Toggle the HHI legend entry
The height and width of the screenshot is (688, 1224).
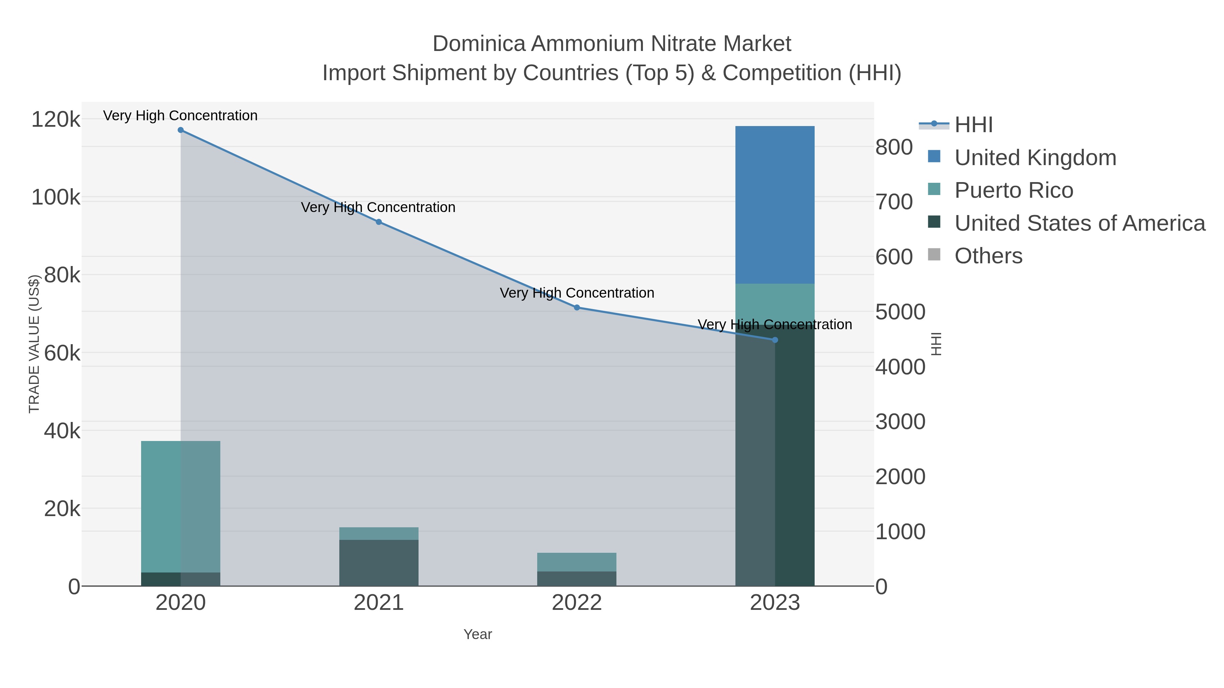pyautogui.click(x=956, y=124)
